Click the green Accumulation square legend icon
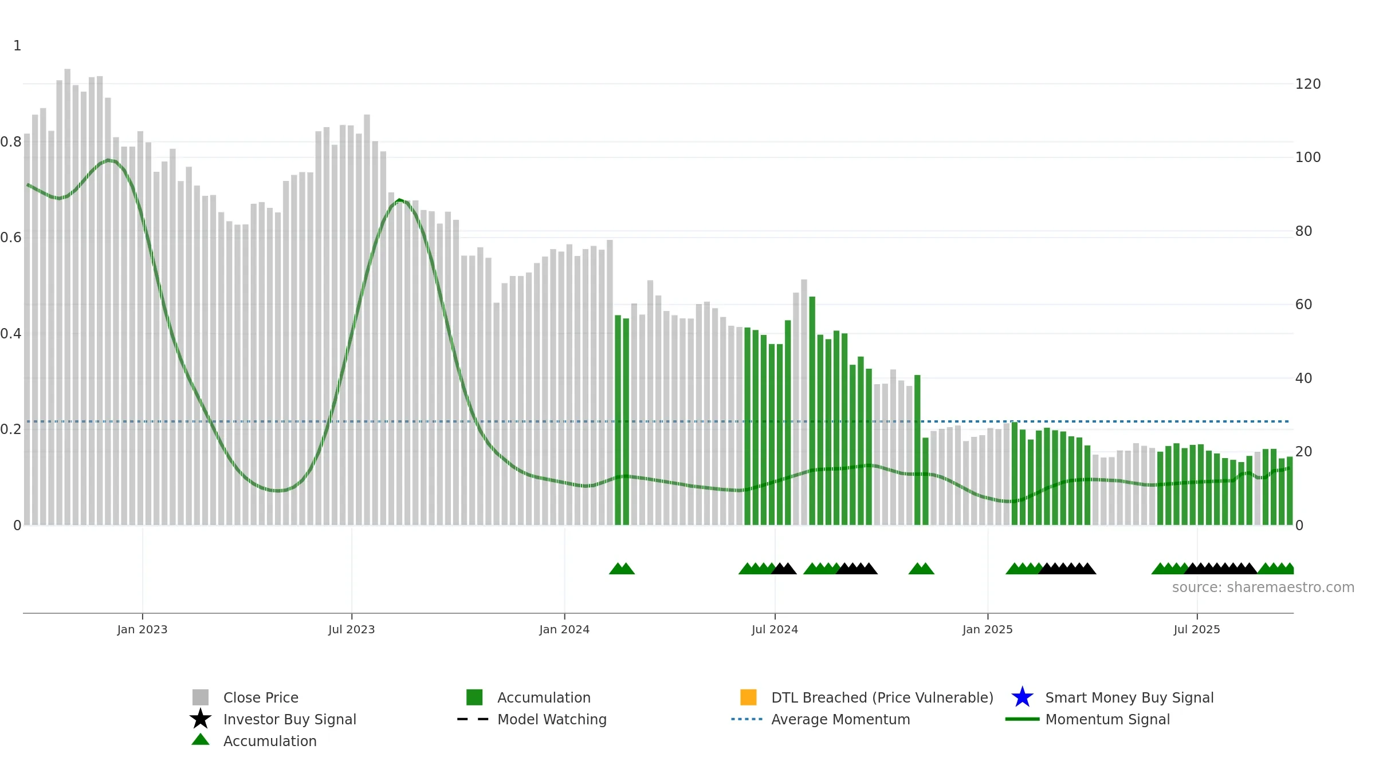Viewport: 1375px width, 773px height. (474, 697)
